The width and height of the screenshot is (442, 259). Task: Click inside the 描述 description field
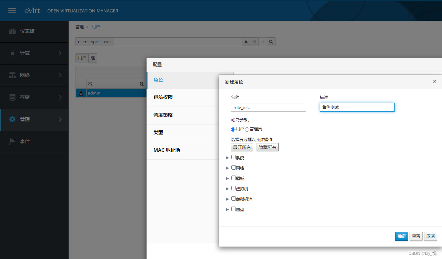(357, 107)
